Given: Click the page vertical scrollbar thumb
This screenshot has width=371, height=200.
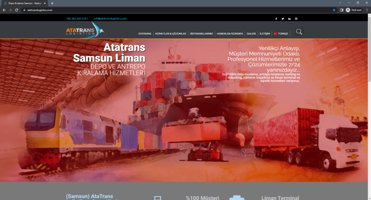Looking at the screenshot, I should [369, 50].
